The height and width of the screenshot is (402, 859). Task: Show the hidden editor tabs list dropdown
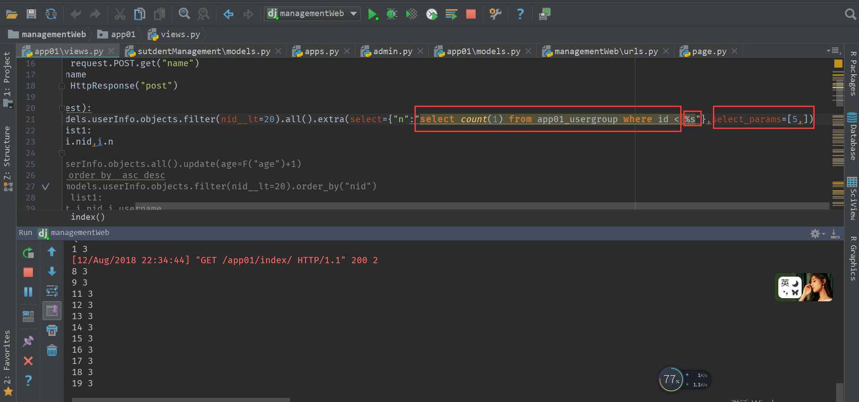coord(833,51)
